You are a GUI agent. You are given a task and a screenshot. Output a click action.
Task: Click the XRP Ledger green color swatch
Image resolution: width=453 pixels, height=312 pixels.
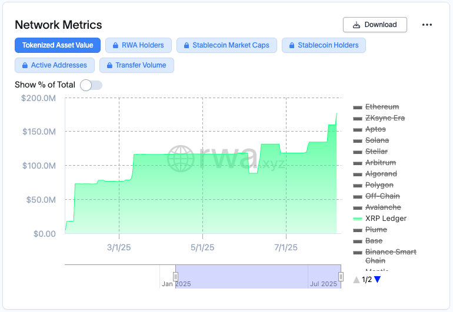pos(358,219)
